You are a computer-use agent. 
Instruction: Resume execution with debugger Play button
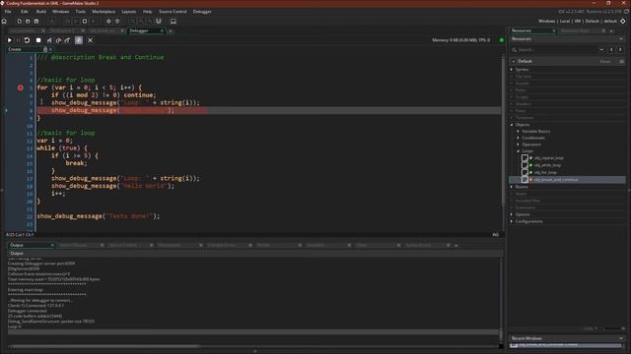9,40
